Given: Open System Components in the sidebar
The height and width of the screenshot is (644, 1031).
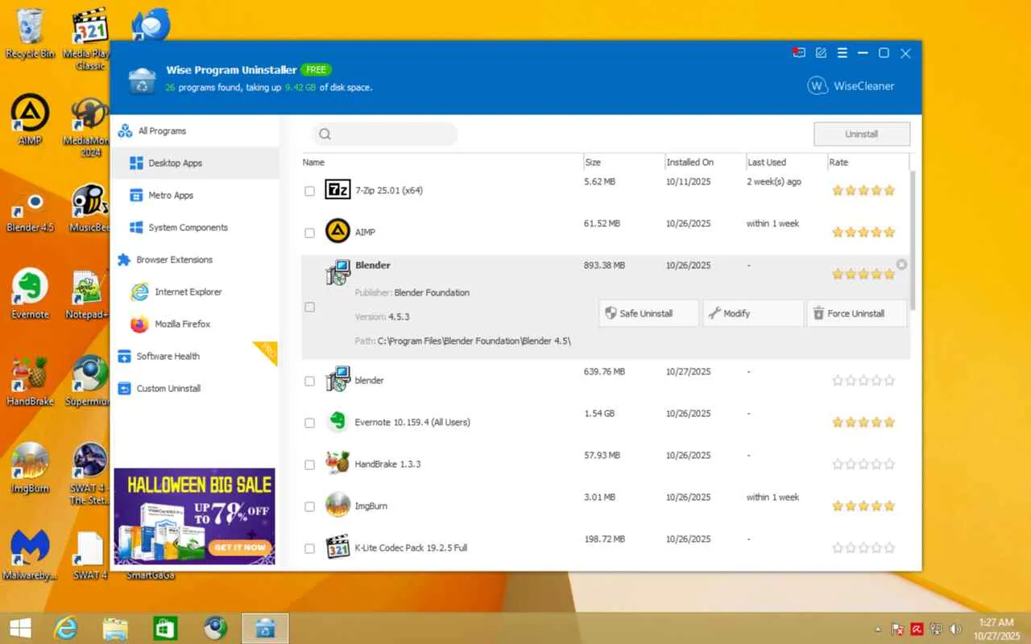Looking at the screenshot, I should (195, 227).
